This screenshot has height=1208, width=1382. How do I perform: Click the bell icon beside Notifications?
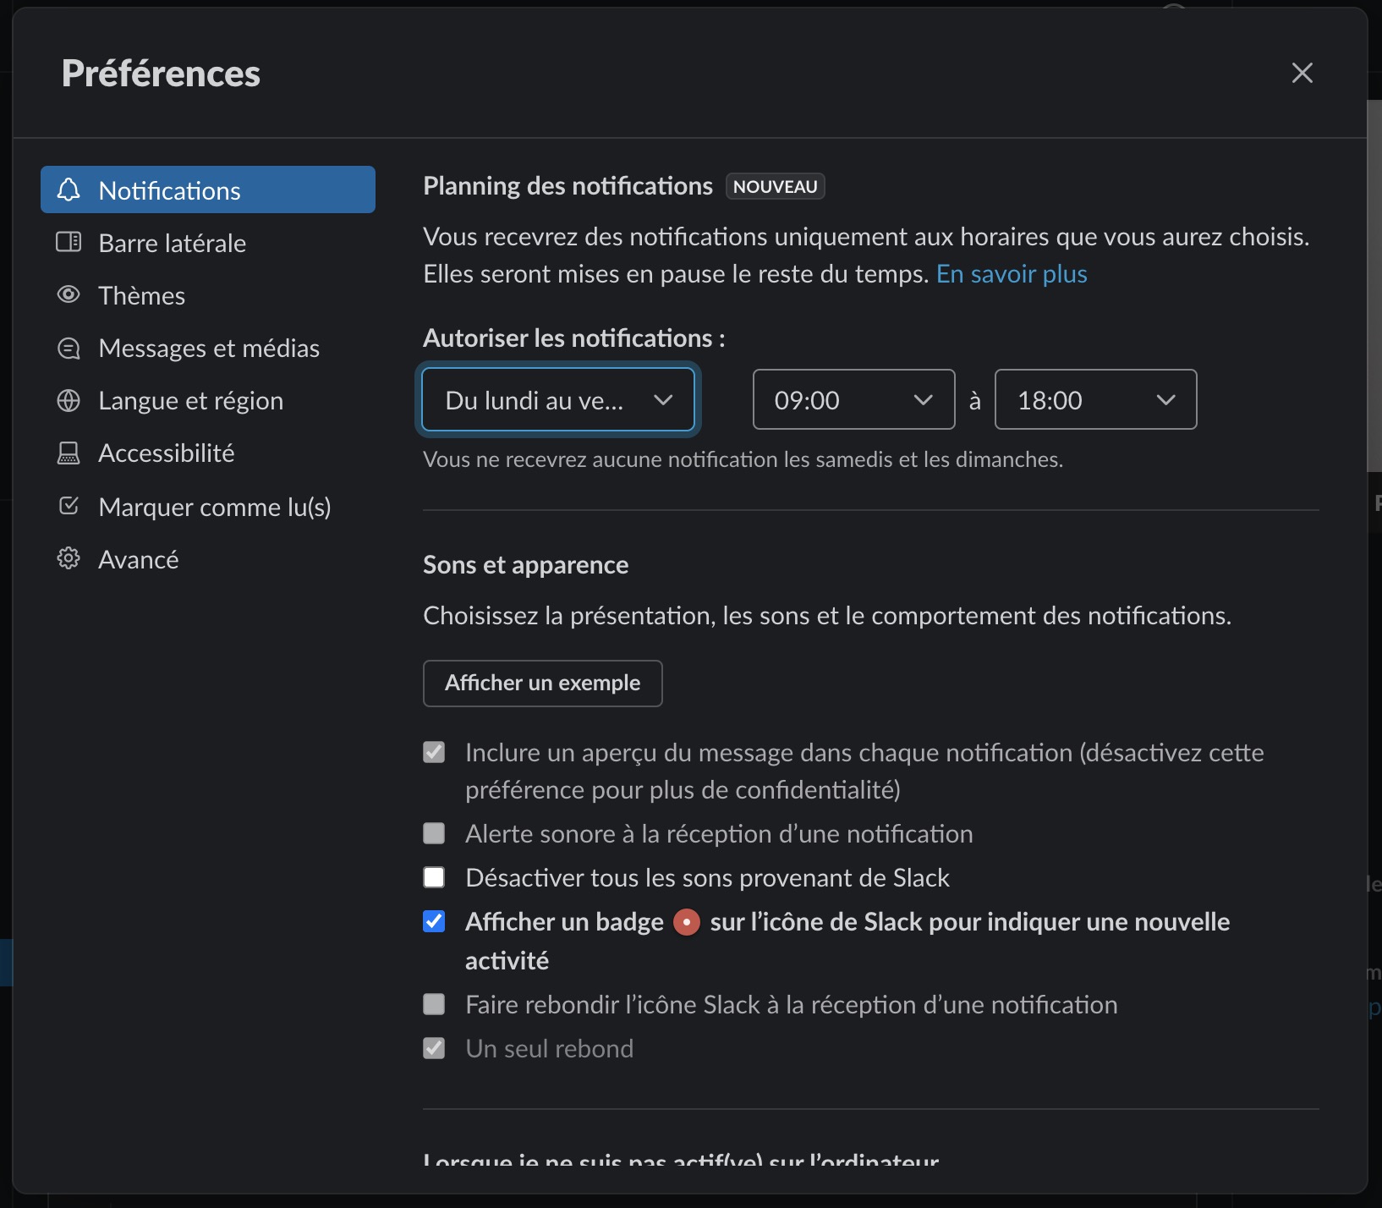tap(69, 189)
